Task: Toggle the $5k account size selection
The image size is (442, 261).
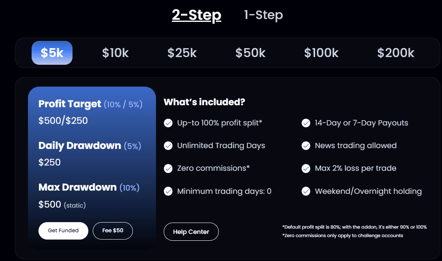Action: click(x=52, y=53)
